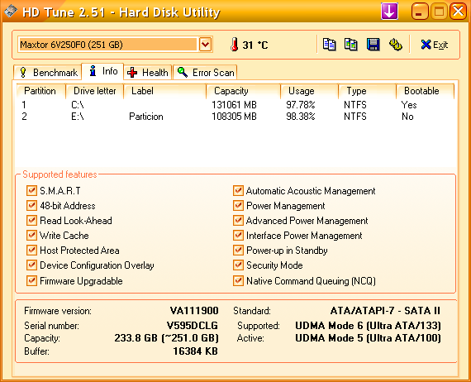Click the 16384 KB buffer value
The image size is (471, 382).
click(195, 351)
